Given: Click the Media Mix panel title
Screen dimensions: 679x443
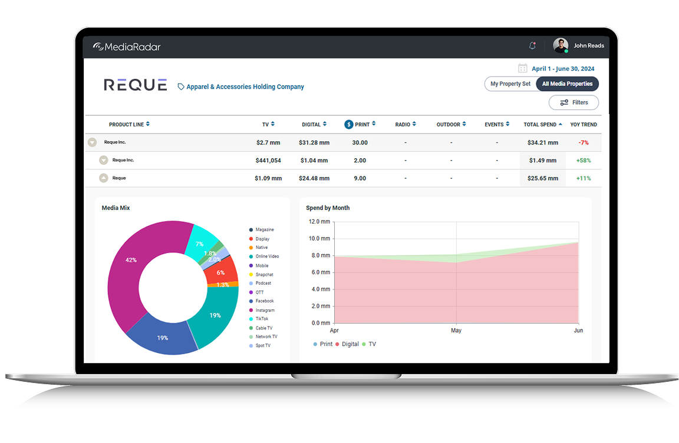Looking at the screenshot, I should [x=116, y=208].
